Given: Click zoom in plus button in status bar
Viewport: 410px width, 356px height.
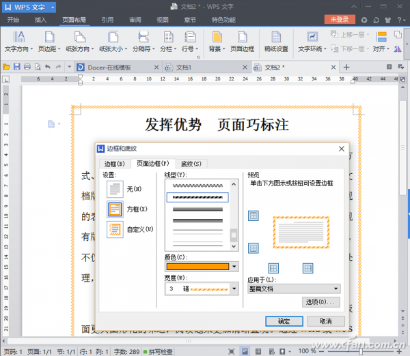Looking at the screenshot, I should point(399,351).
